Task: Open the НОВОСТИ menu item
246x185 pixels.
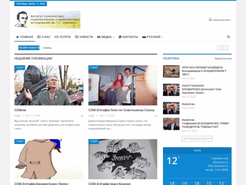Action: click(x=84, y=37)
